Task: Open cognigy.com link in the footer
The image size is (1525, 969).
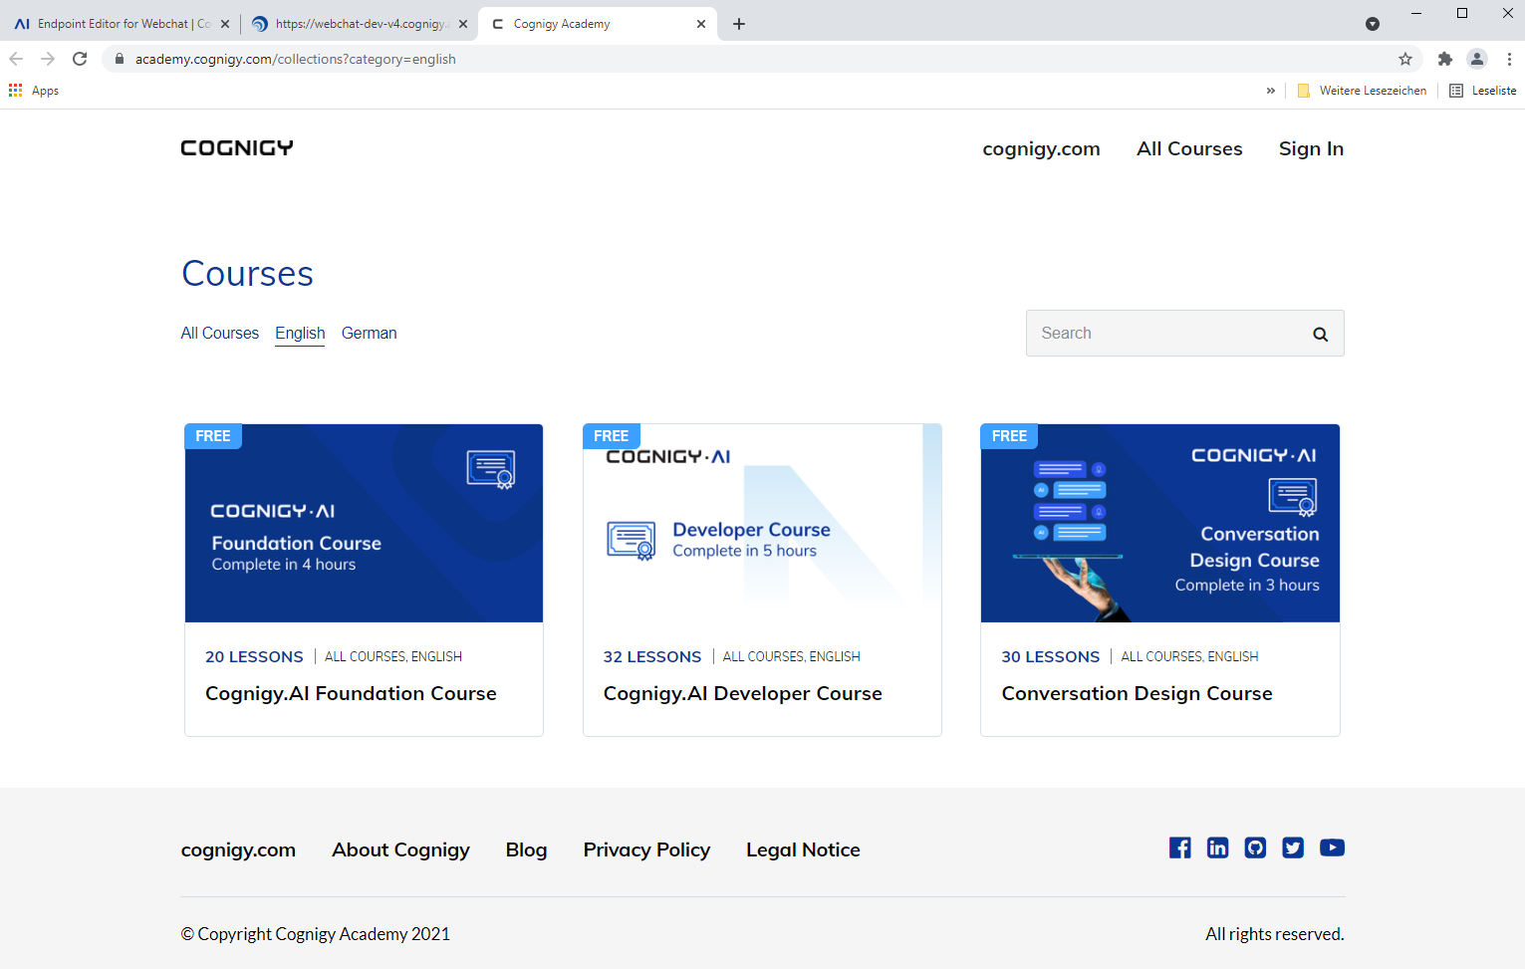Action: click(238, 849)
